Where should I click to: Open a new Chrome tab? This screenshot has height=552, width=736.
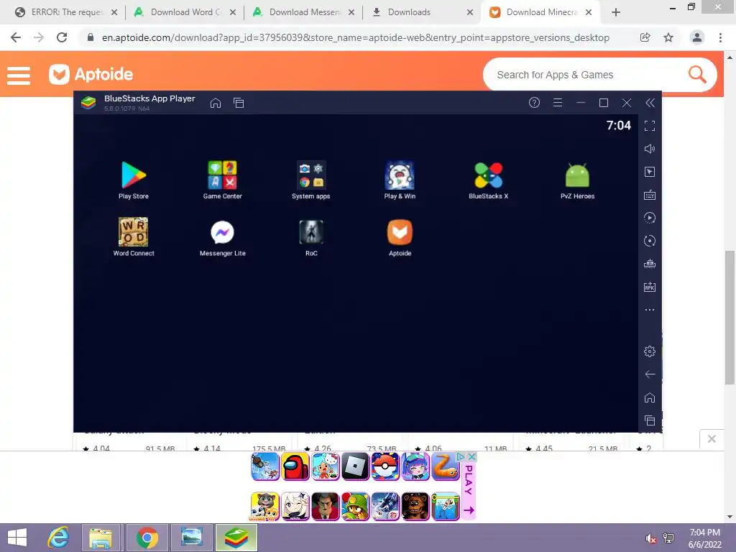(616, 13)
